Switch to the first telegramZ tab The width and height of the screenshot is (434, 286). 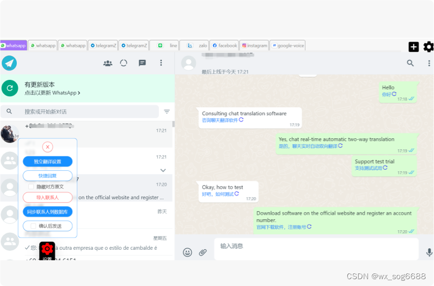pos(103,46)
